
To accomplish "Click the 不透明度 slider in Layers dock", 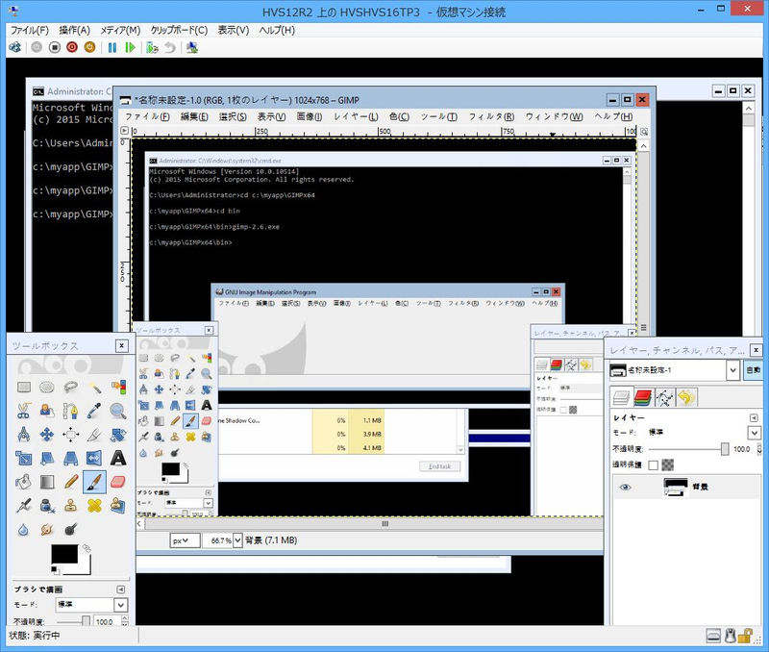I will (x=689, y=449).
